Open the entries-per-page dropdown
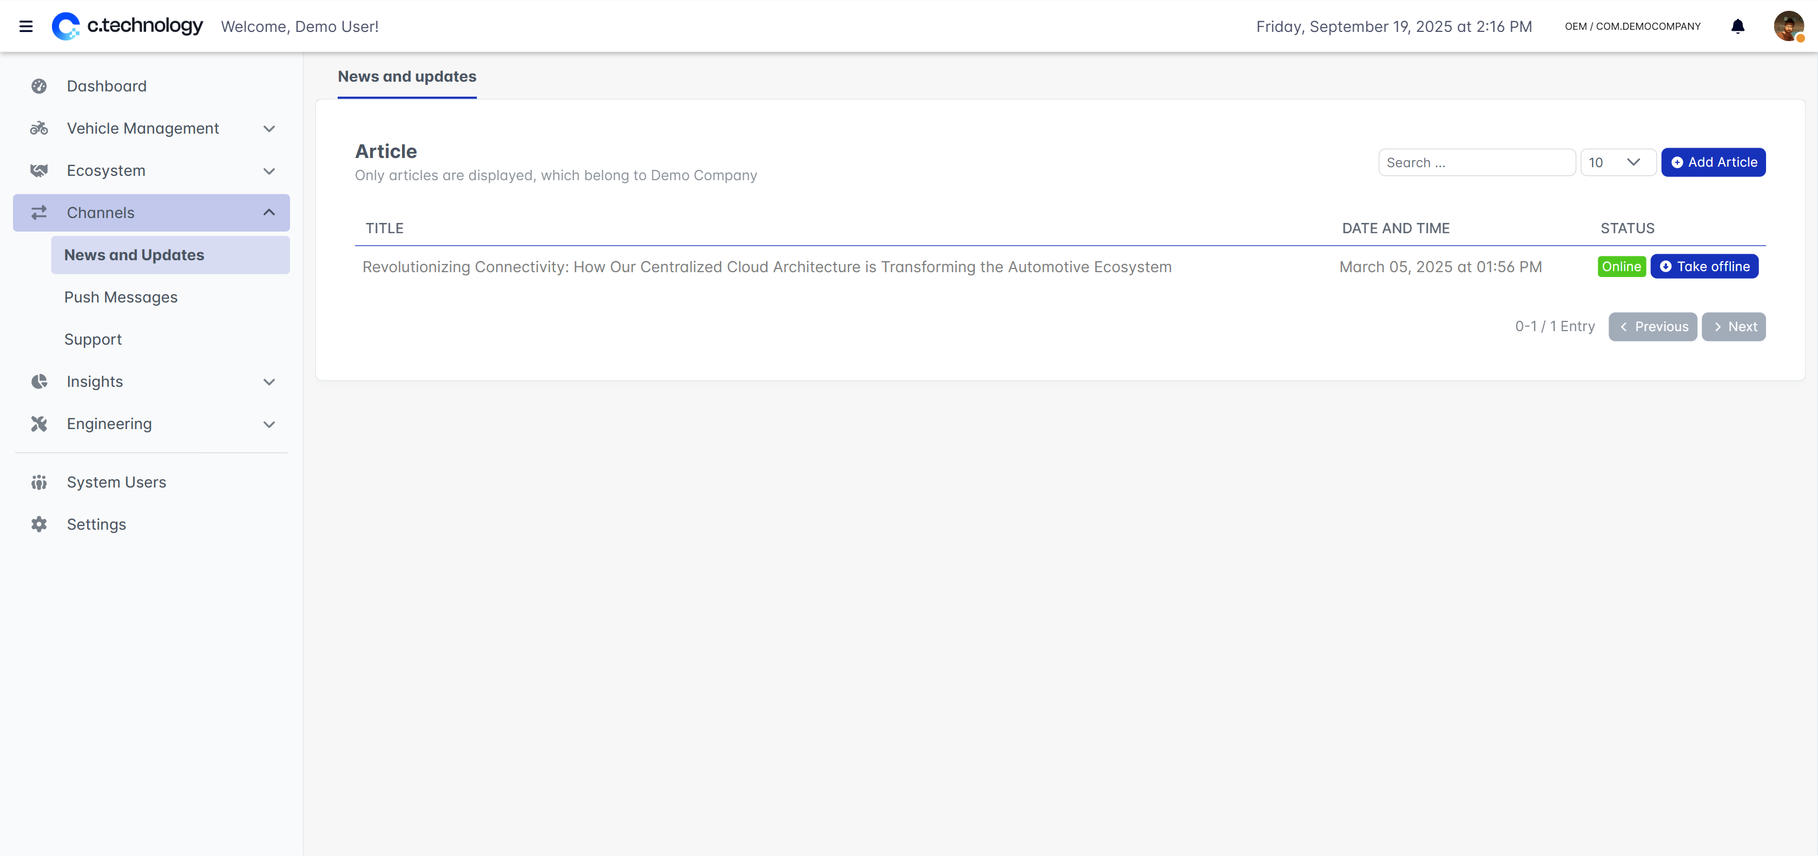This screenshot has height=856, width=1818. coord(1618,162)
